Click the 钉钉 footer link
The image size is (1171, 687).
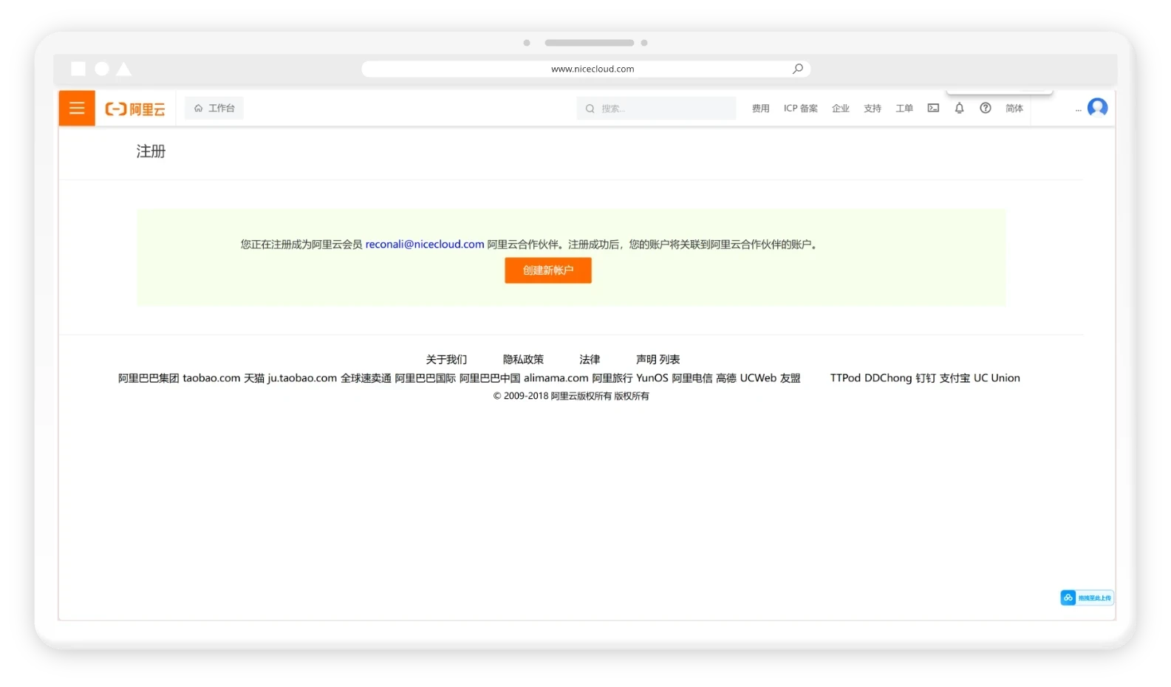click(926, 378)
